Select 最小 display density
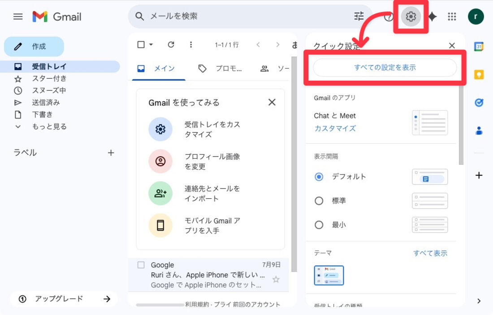This screenshot has height=315, width=493. [x=319, y=225]
